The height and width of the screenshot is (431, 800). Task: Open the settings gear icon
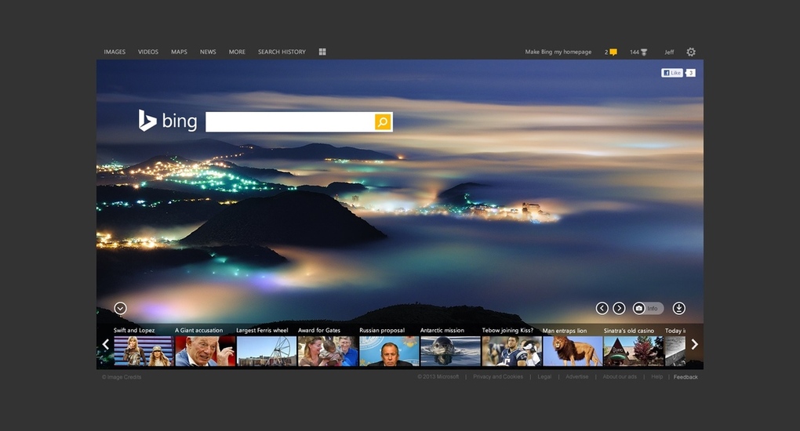[x=691, y=53]
